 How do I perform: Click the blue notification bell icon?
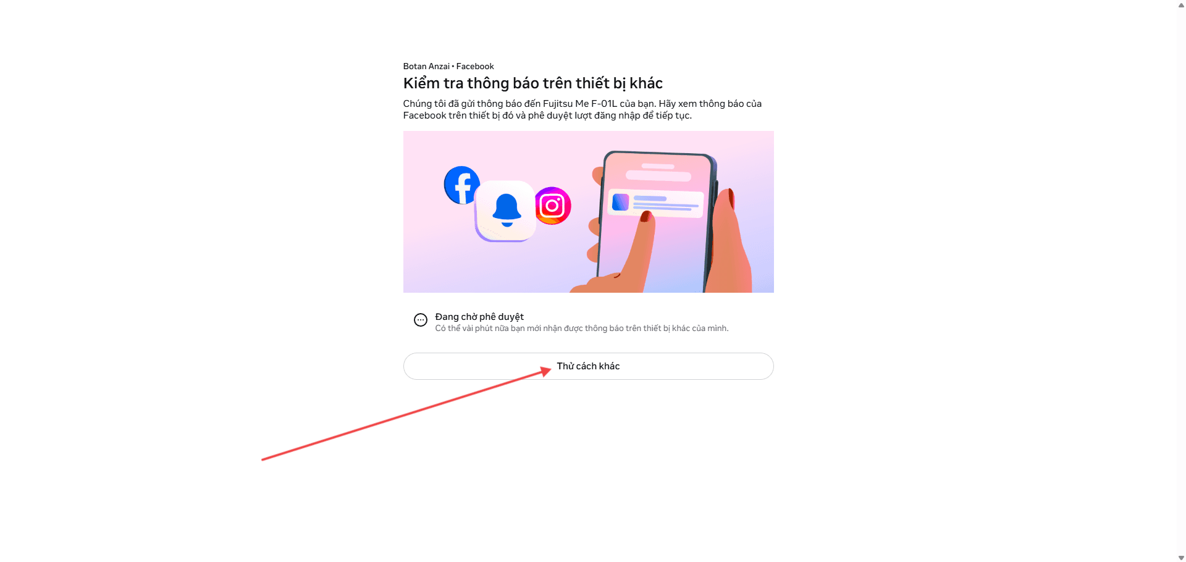[x=507, y=210]
